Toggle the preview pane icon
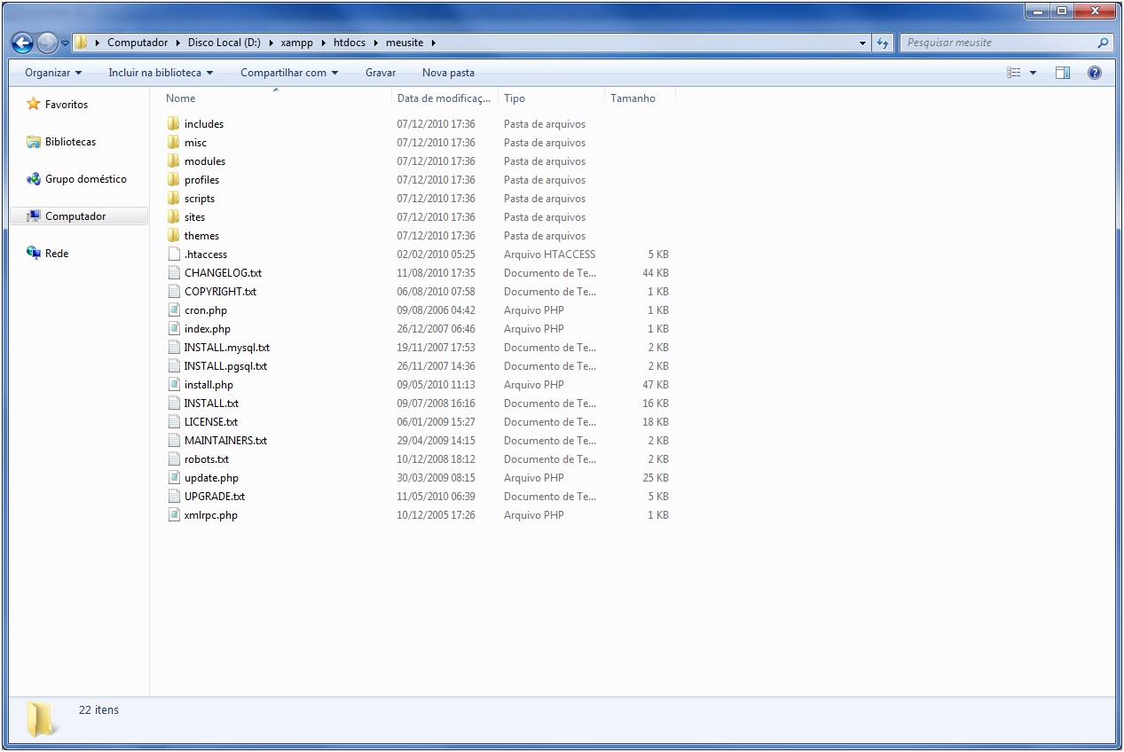This screenshot has width=1124, height=752. [1063, 73]
